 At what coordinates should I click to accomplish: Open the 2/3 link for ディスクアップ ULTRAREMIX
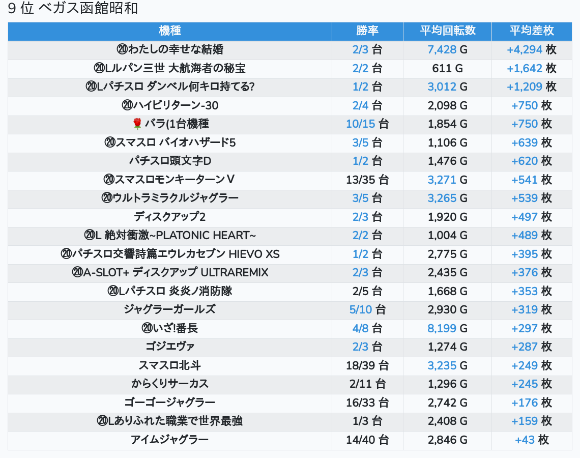pos(360,273)
